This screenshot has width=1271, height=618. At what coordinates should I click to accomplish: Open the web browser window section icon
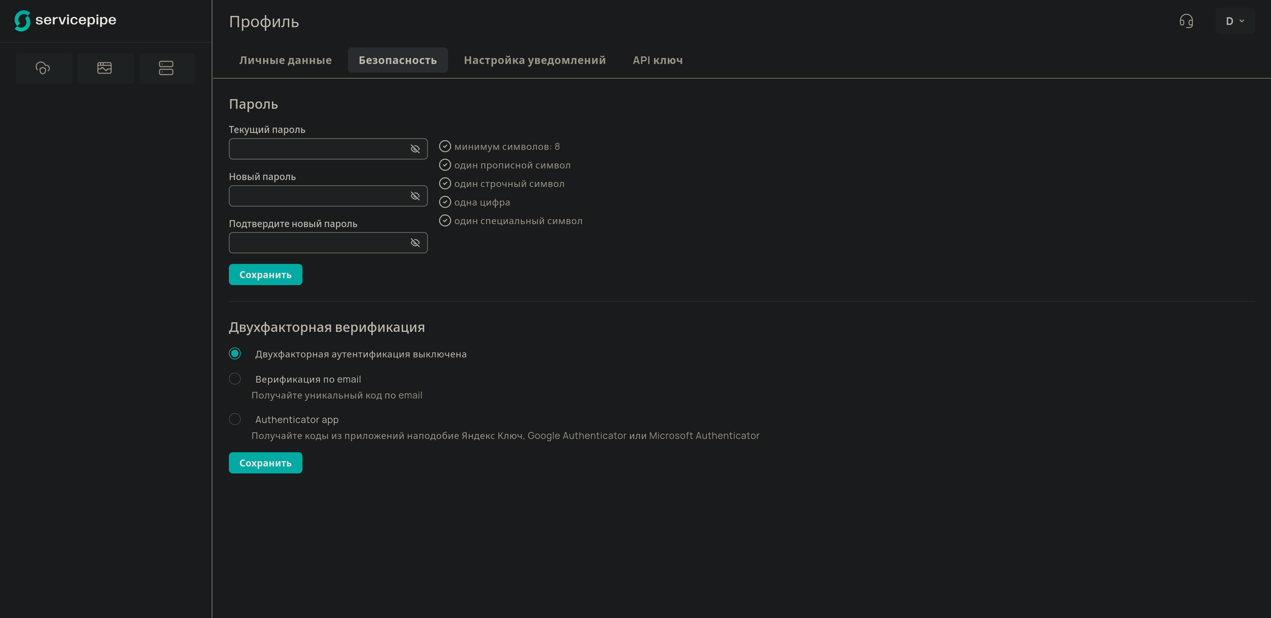pos(104,68)
